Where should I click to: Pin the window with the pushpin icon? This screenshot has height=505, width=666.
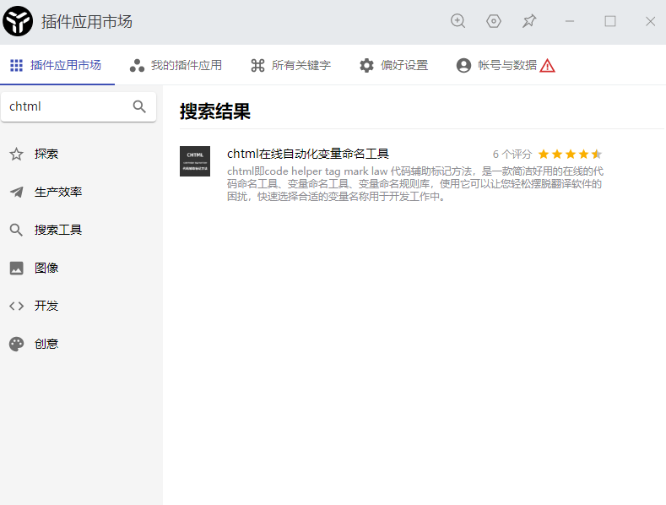[529, 21]
